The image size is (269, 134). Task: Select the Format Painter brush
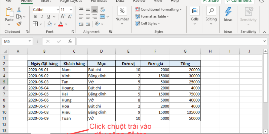point(19,23)
